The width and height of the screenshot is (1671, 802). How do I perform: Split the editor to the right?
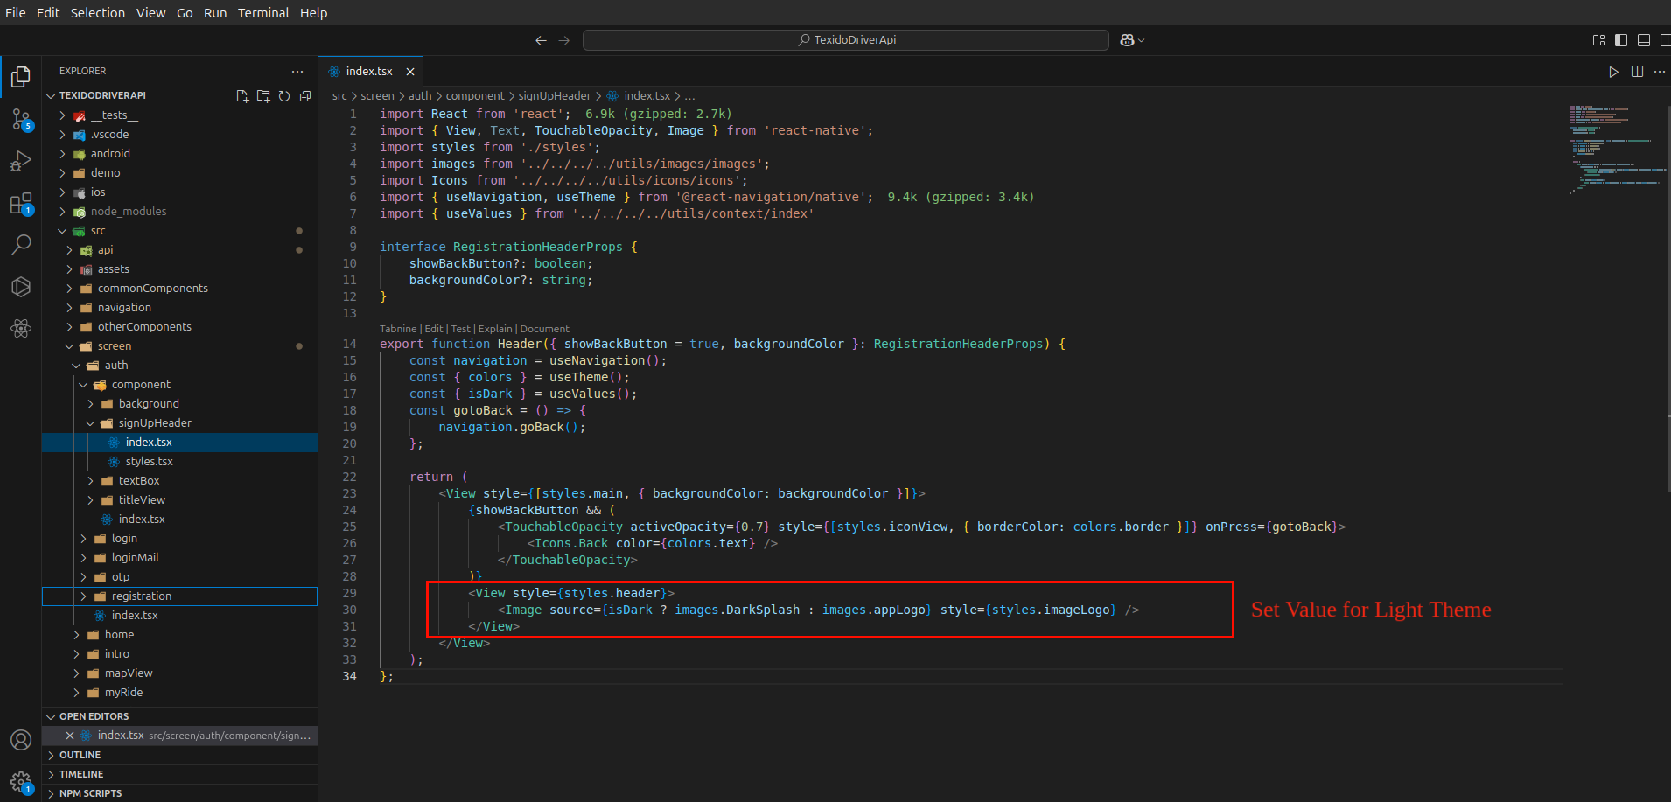(1637, 72)
